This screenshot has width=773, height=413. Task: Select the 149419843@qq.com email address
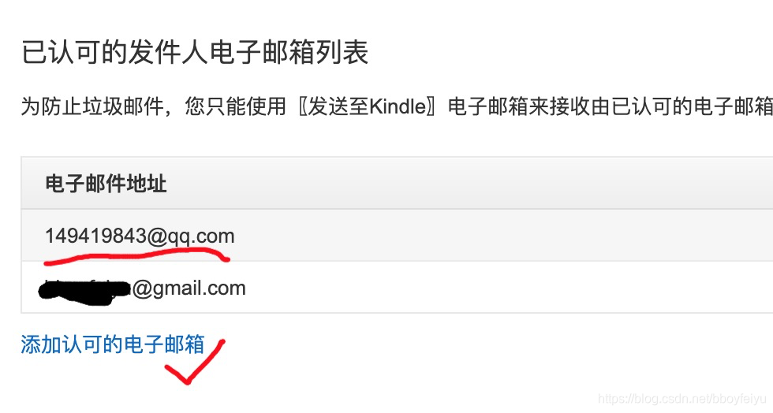(x=140, y=236)
